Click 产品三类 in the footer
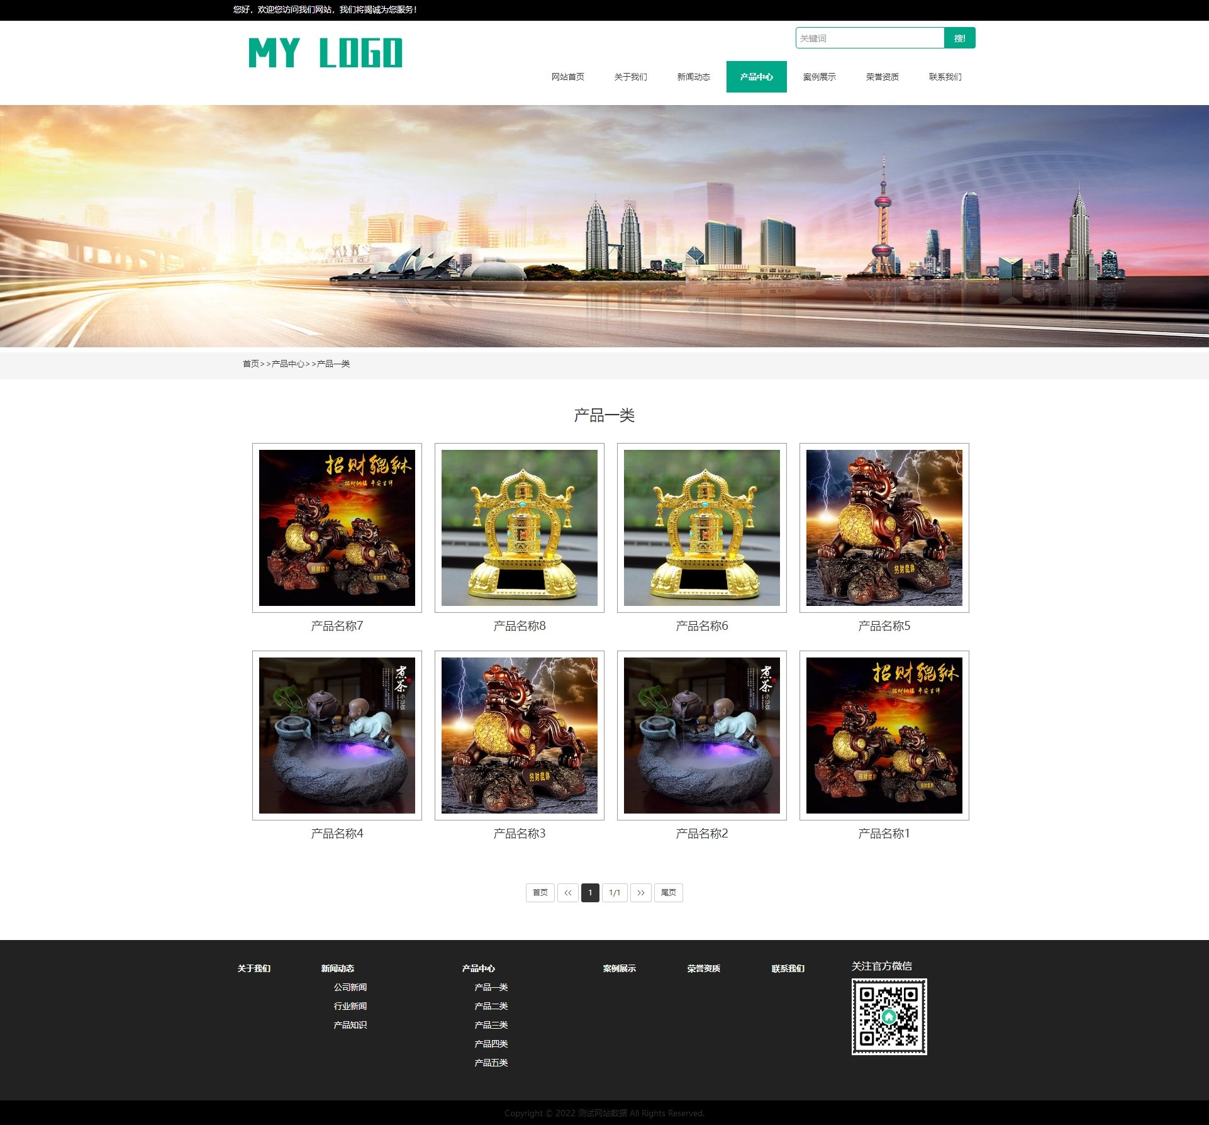The image size is (1209, 1125). (491, 1025)
